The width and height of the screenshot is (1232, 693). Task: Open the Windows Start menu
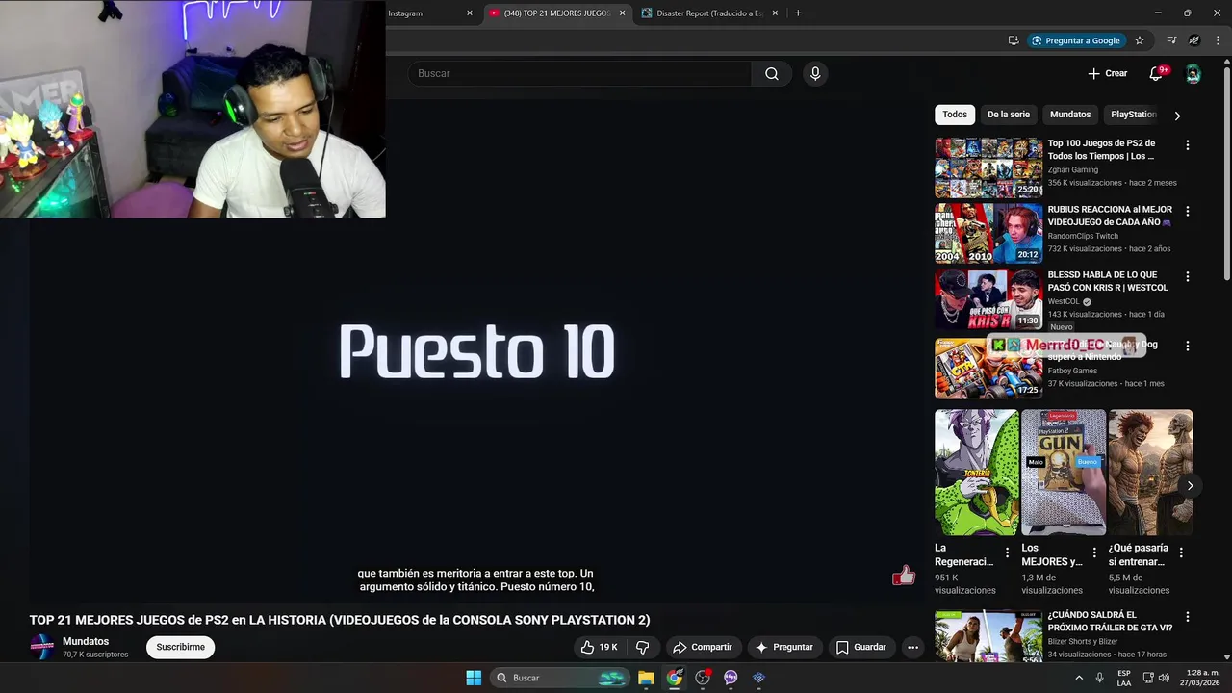[x=474, y=678]
